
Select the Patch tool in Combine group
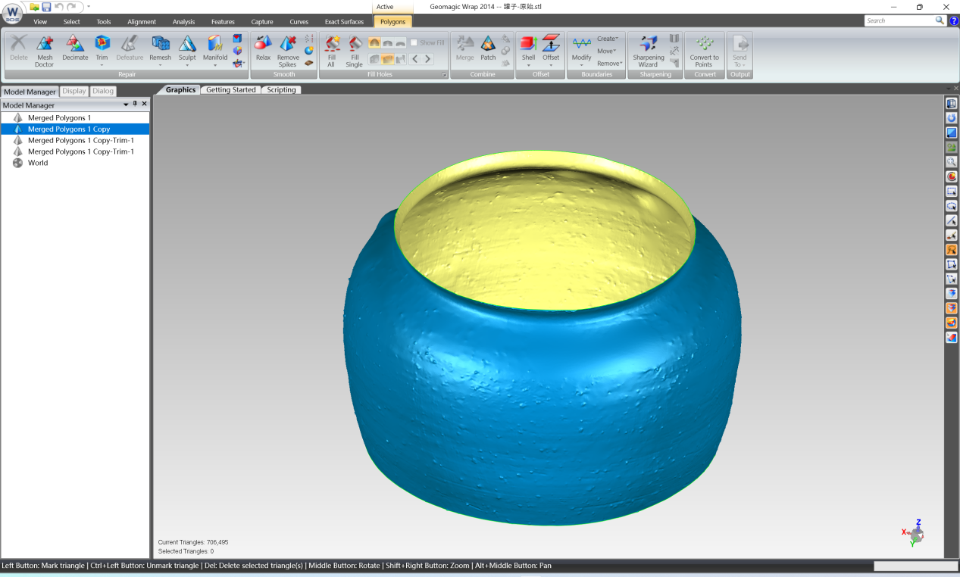pyautogui.click(x=488, y=50)
